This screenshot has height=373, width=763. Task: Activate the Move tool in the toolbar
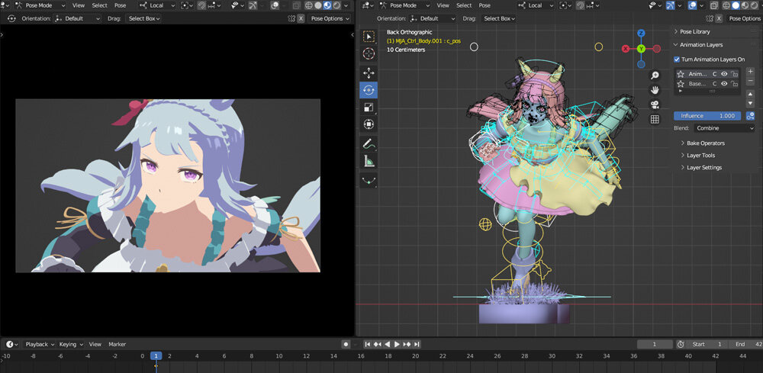[x=369, y=72]
